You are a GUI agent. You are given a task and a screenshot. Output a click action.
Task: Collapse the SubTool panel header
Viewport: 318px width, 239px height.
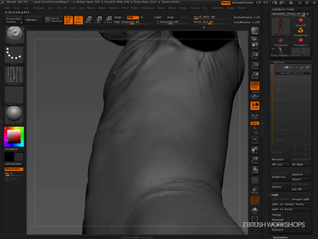click(x=279, y=62)
